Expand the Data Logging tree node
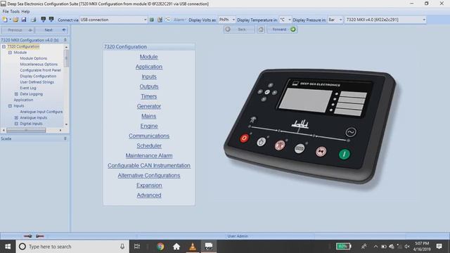 [x=16, y=93]
